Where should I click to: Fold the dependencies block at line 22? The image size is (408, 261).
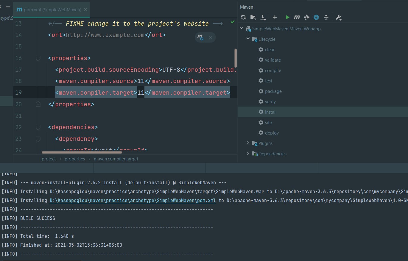tap(38, 127)
